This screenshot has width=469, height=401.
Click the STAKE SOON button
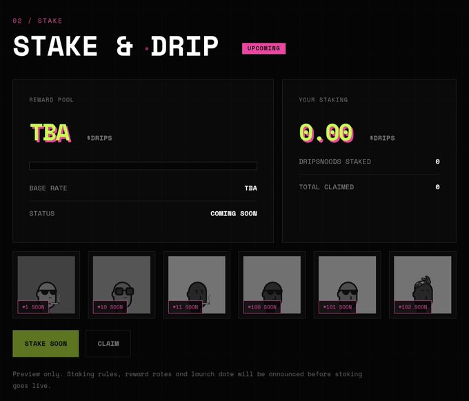coord(46,344)
